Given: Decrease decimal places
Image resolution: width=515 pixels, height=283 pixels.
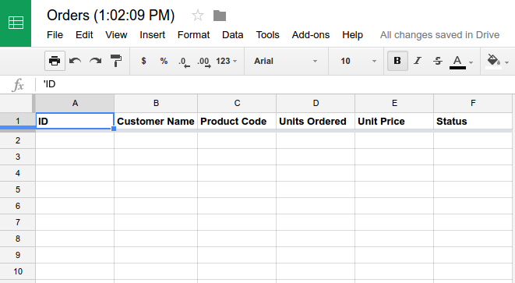Looking at the screenshot, I should pos(184,62).
